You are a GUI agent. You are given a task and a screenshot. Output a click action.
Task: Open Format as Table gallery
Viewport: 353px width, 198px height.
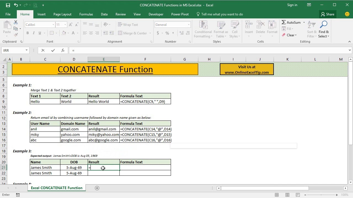(x=221, y=29)
